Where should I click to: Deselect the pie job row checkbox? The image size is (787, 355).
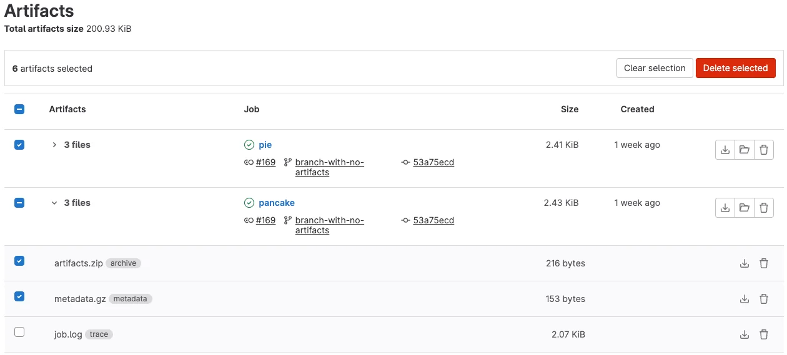tap(19, 145)
